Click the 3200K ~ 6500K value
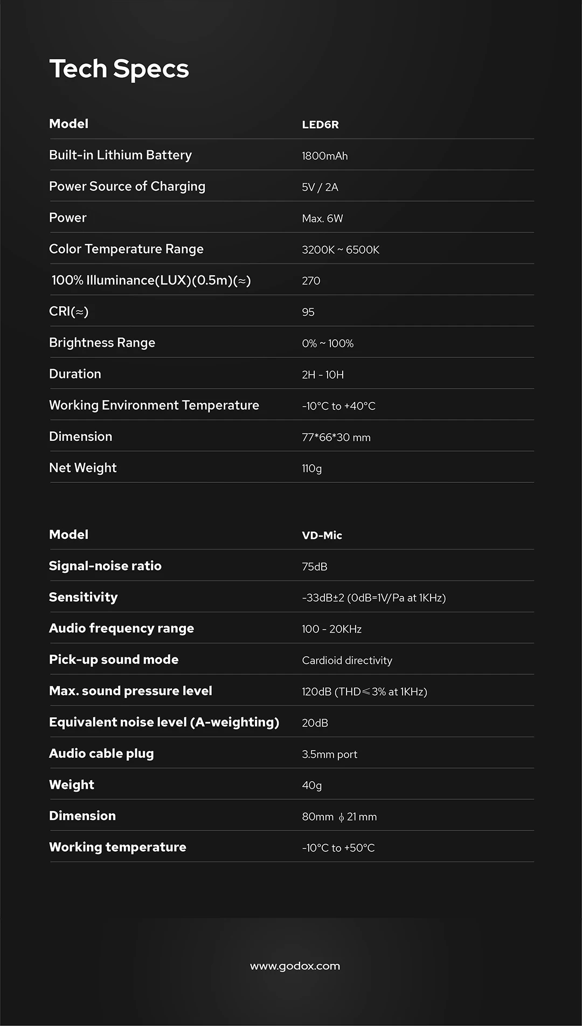This screenshot has height=1026, width=582. 341,249
